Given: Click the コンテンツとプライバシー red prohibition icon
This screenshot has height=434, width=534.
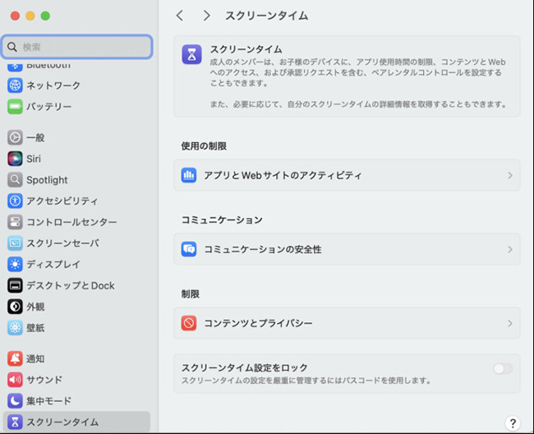Looking at the screenshot, I should pos(189,323).
